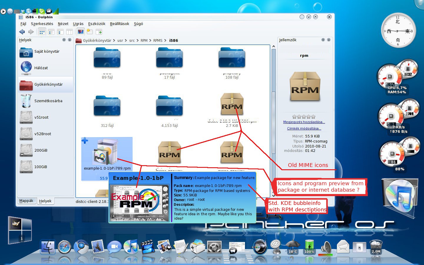Click RPMS in breadcrumb path
Image resolution: width=424 pixels, height=265 pixels.
pyautogui.click(x=158, y=41)
